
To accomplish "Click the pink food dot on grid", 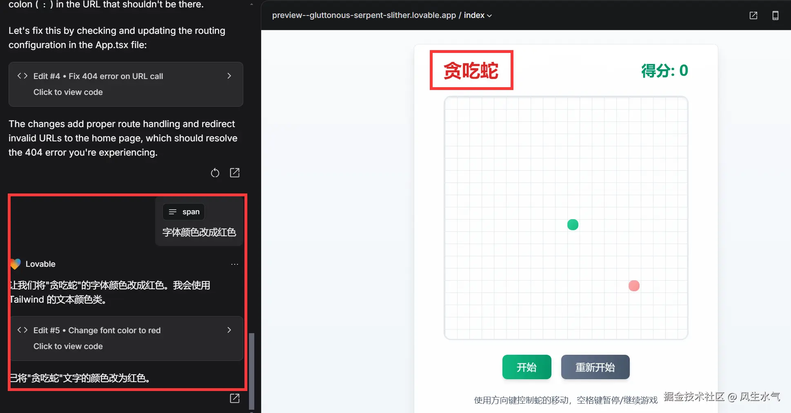I will click(634, 286).
